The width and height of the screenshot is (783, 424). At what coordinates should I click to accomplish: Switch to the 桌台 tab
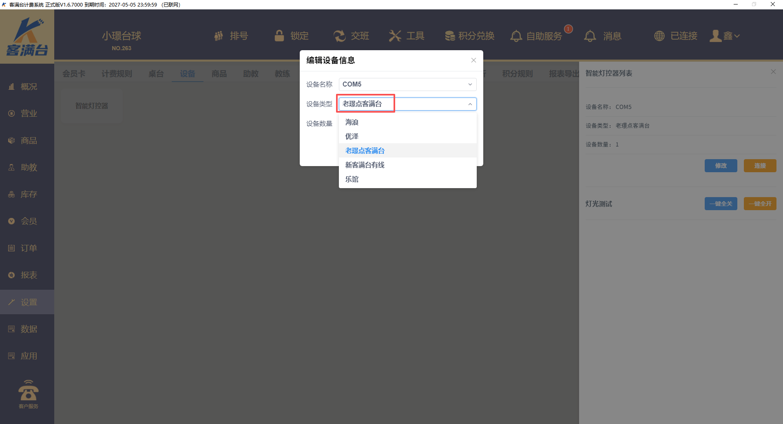pos(156,74)
